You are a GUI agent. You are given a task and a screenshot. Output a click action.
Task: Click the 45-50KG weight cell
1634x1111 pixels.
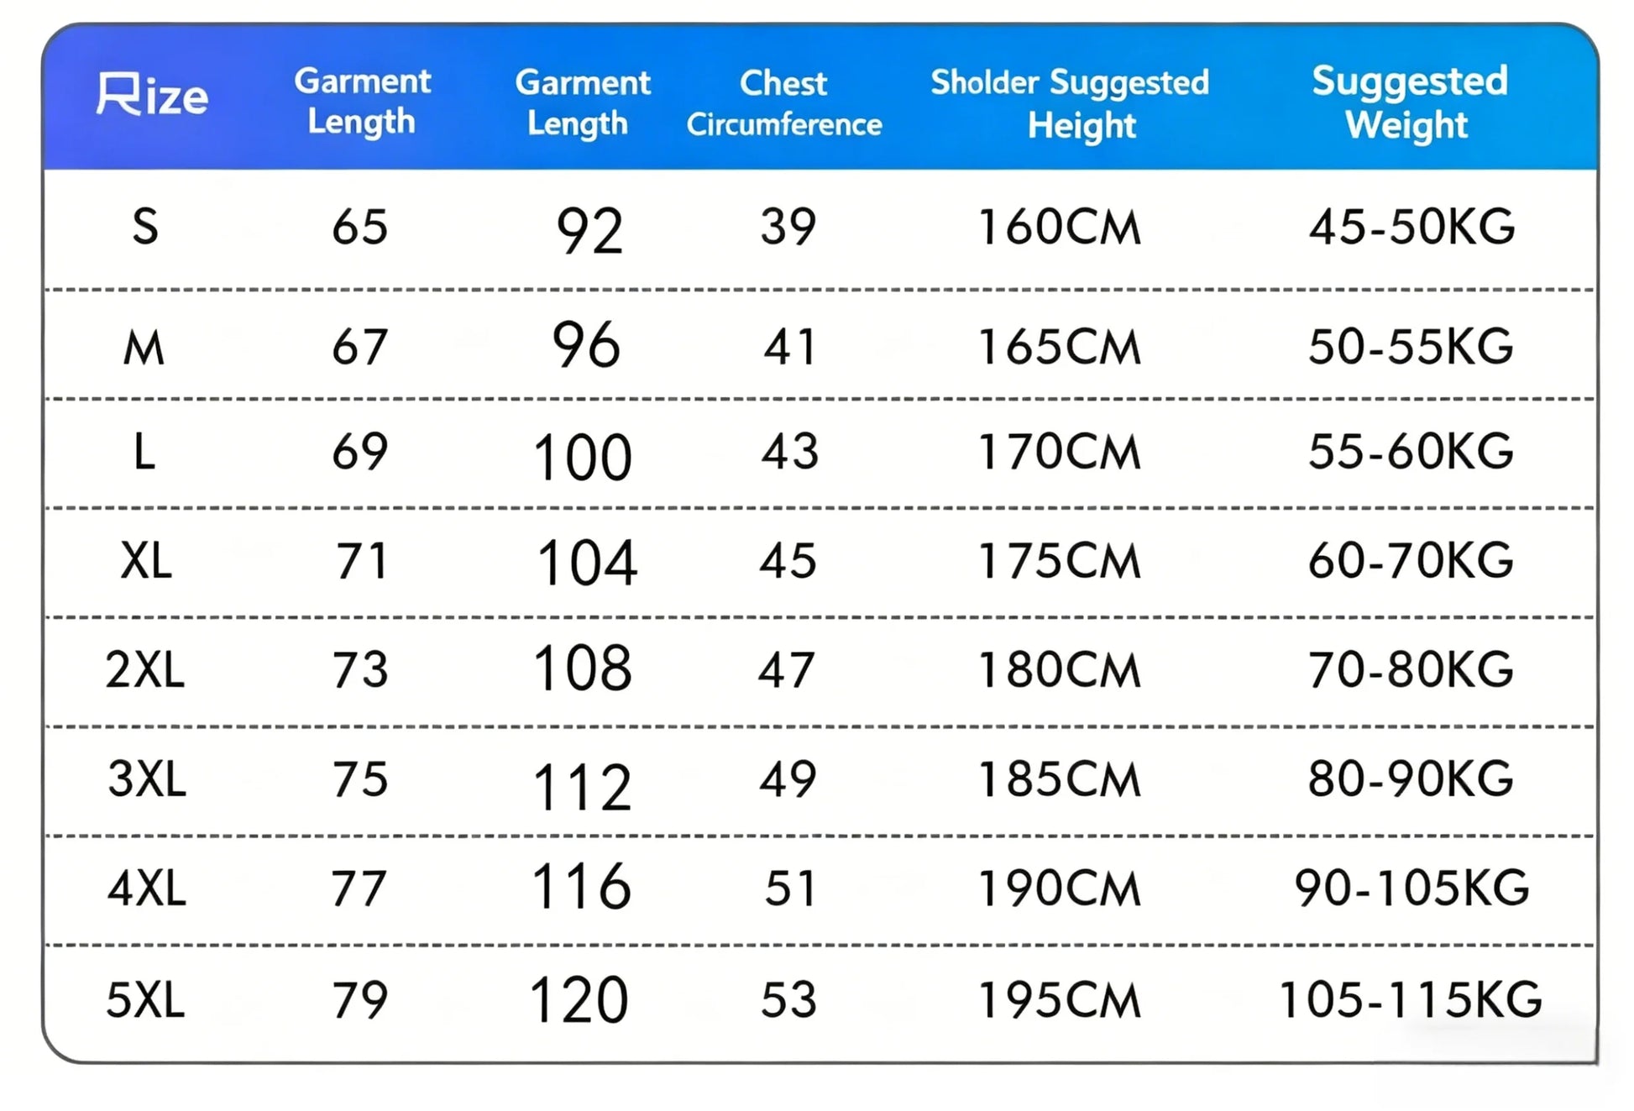[x=1411, y=227]
